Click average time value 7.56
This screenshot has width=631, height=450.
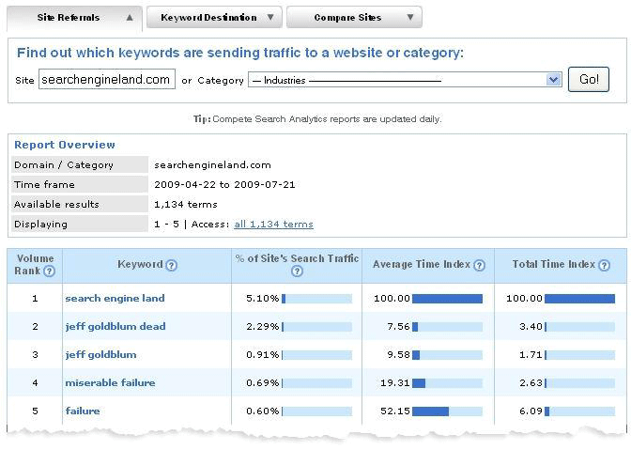point(398,326)
